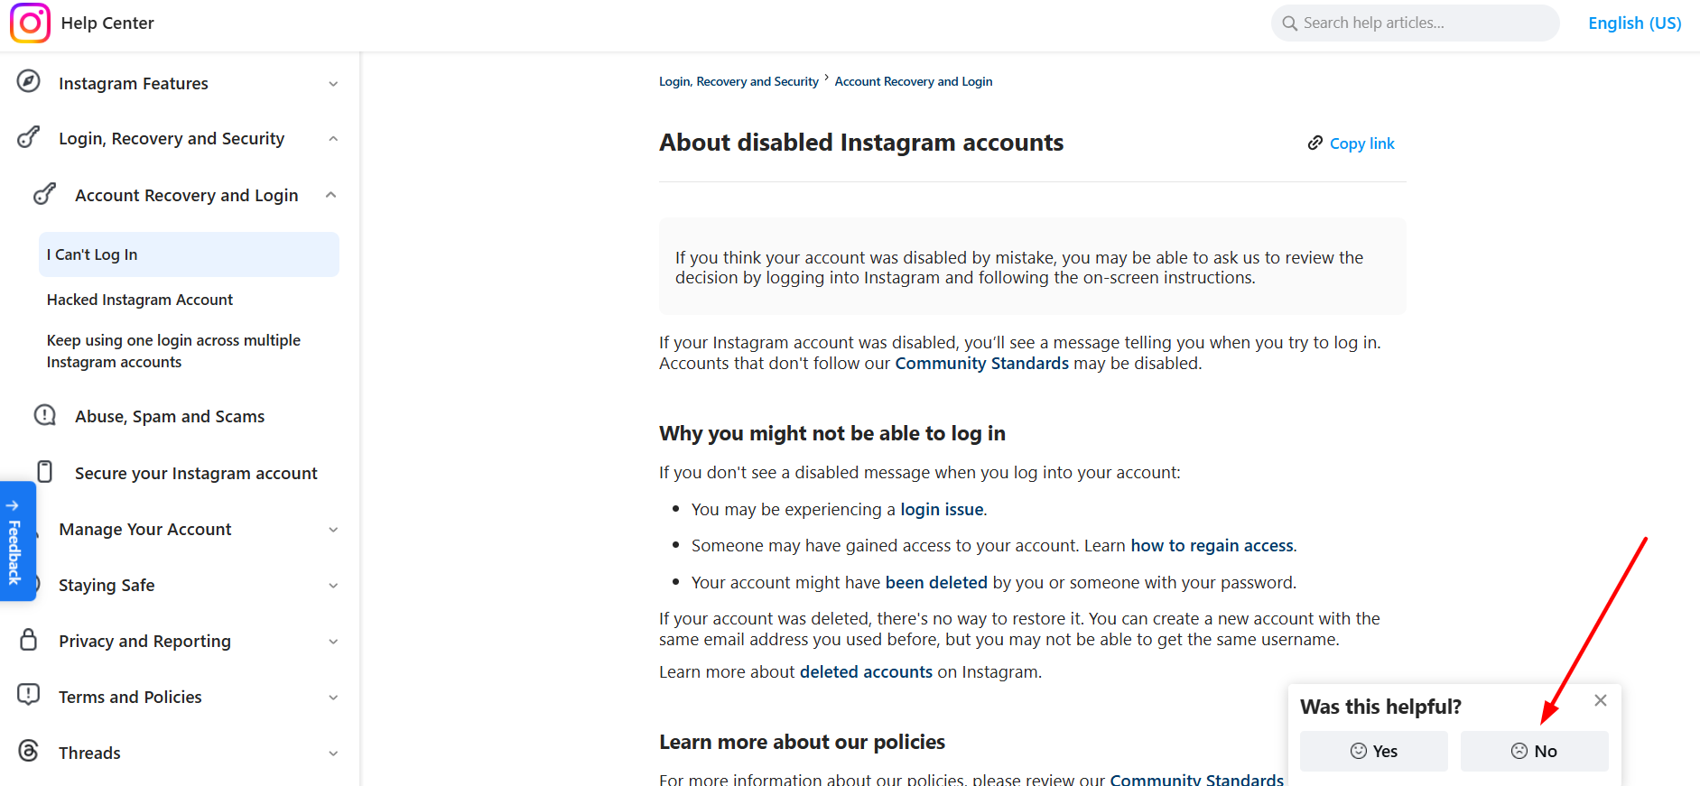Image resolution: width=1700 pixels, height=786 pixels.
Task: Expand the Staying Safe chevron
Action: point(333,586)
